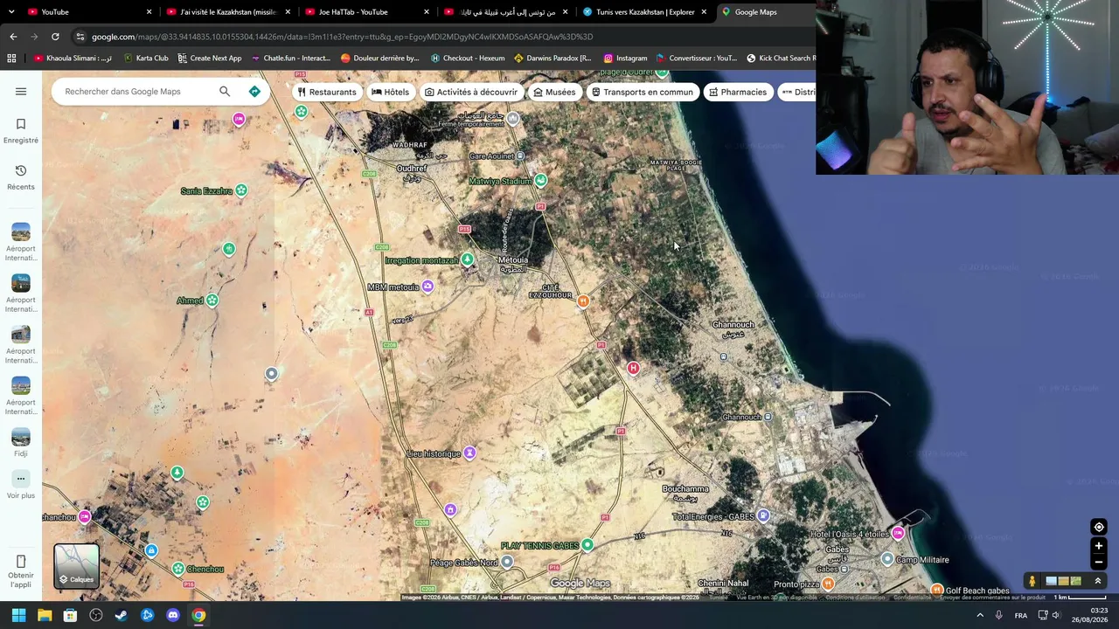Click the Camp Militaire marker
This screenshot has width=1119, height=629.
pos(887,559)
